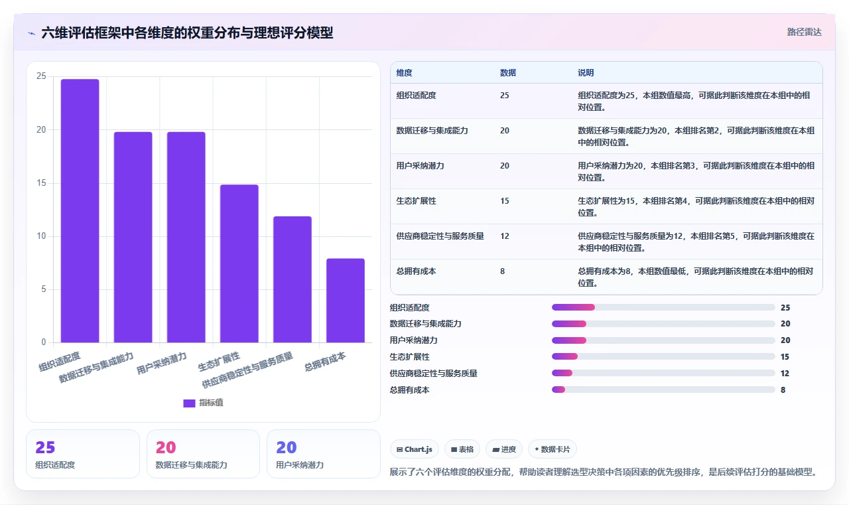Open the 组织适配度 stat card showing 25
This screenshot has height=505, width=849.
(x=83, y=454)
